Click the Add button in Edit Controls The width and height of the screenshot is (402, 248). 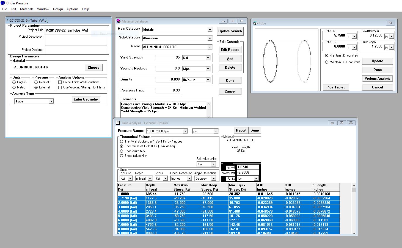point(230,59)
